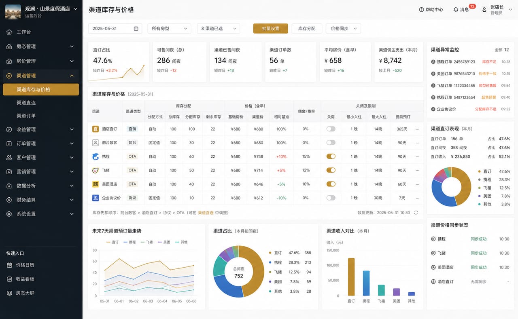Open 财务结算 menu item
518x319 pixels.
tap(41, 200)
